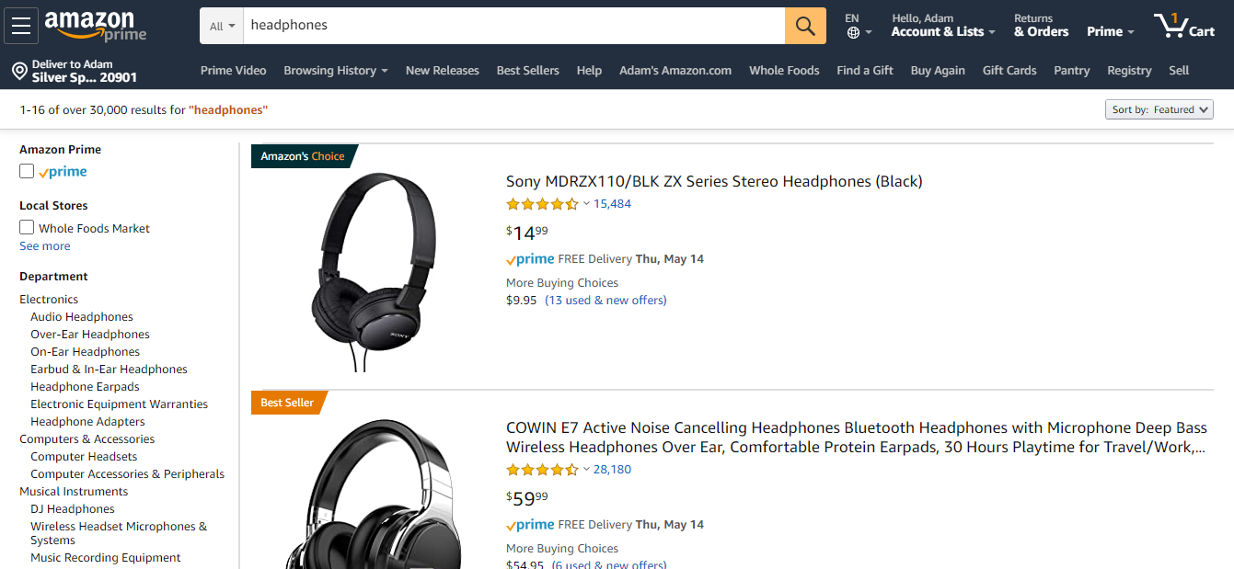
Task: Click the language globe icon
Action: pos(853,33)
